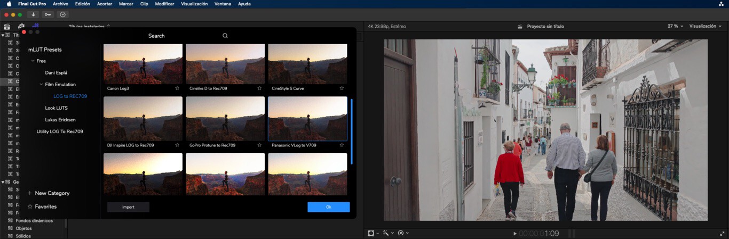
Task: Show the libraries sidebar clapperboard icon
Action: click(x=7, y=26)
